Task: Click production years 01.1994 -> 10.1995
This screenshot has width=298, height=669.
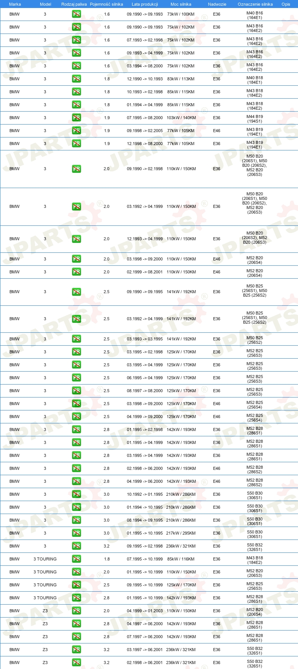Action: point(145,507)
